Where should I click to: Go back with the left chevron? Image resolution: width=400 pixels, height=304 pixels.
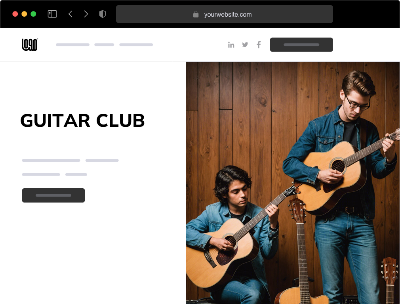(x=70, y=14)
